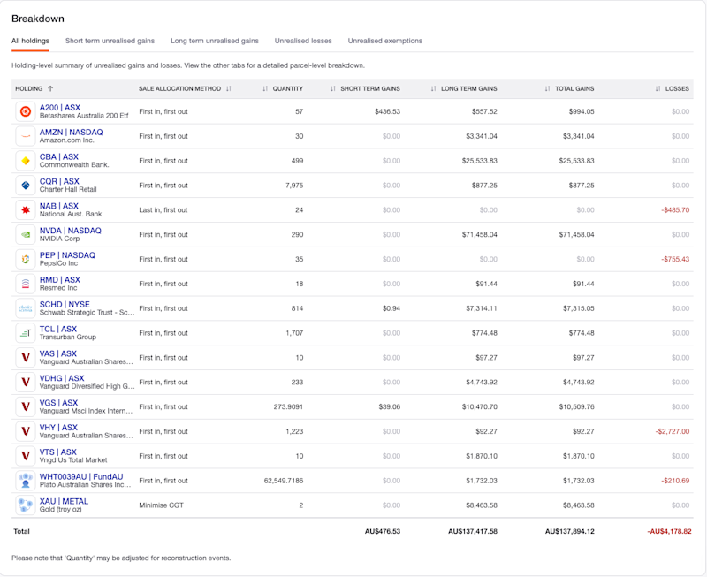This screenshot has height=577, width=707.
Task: Switch to Short term unrealised gains tab
Action: [110, 41]
